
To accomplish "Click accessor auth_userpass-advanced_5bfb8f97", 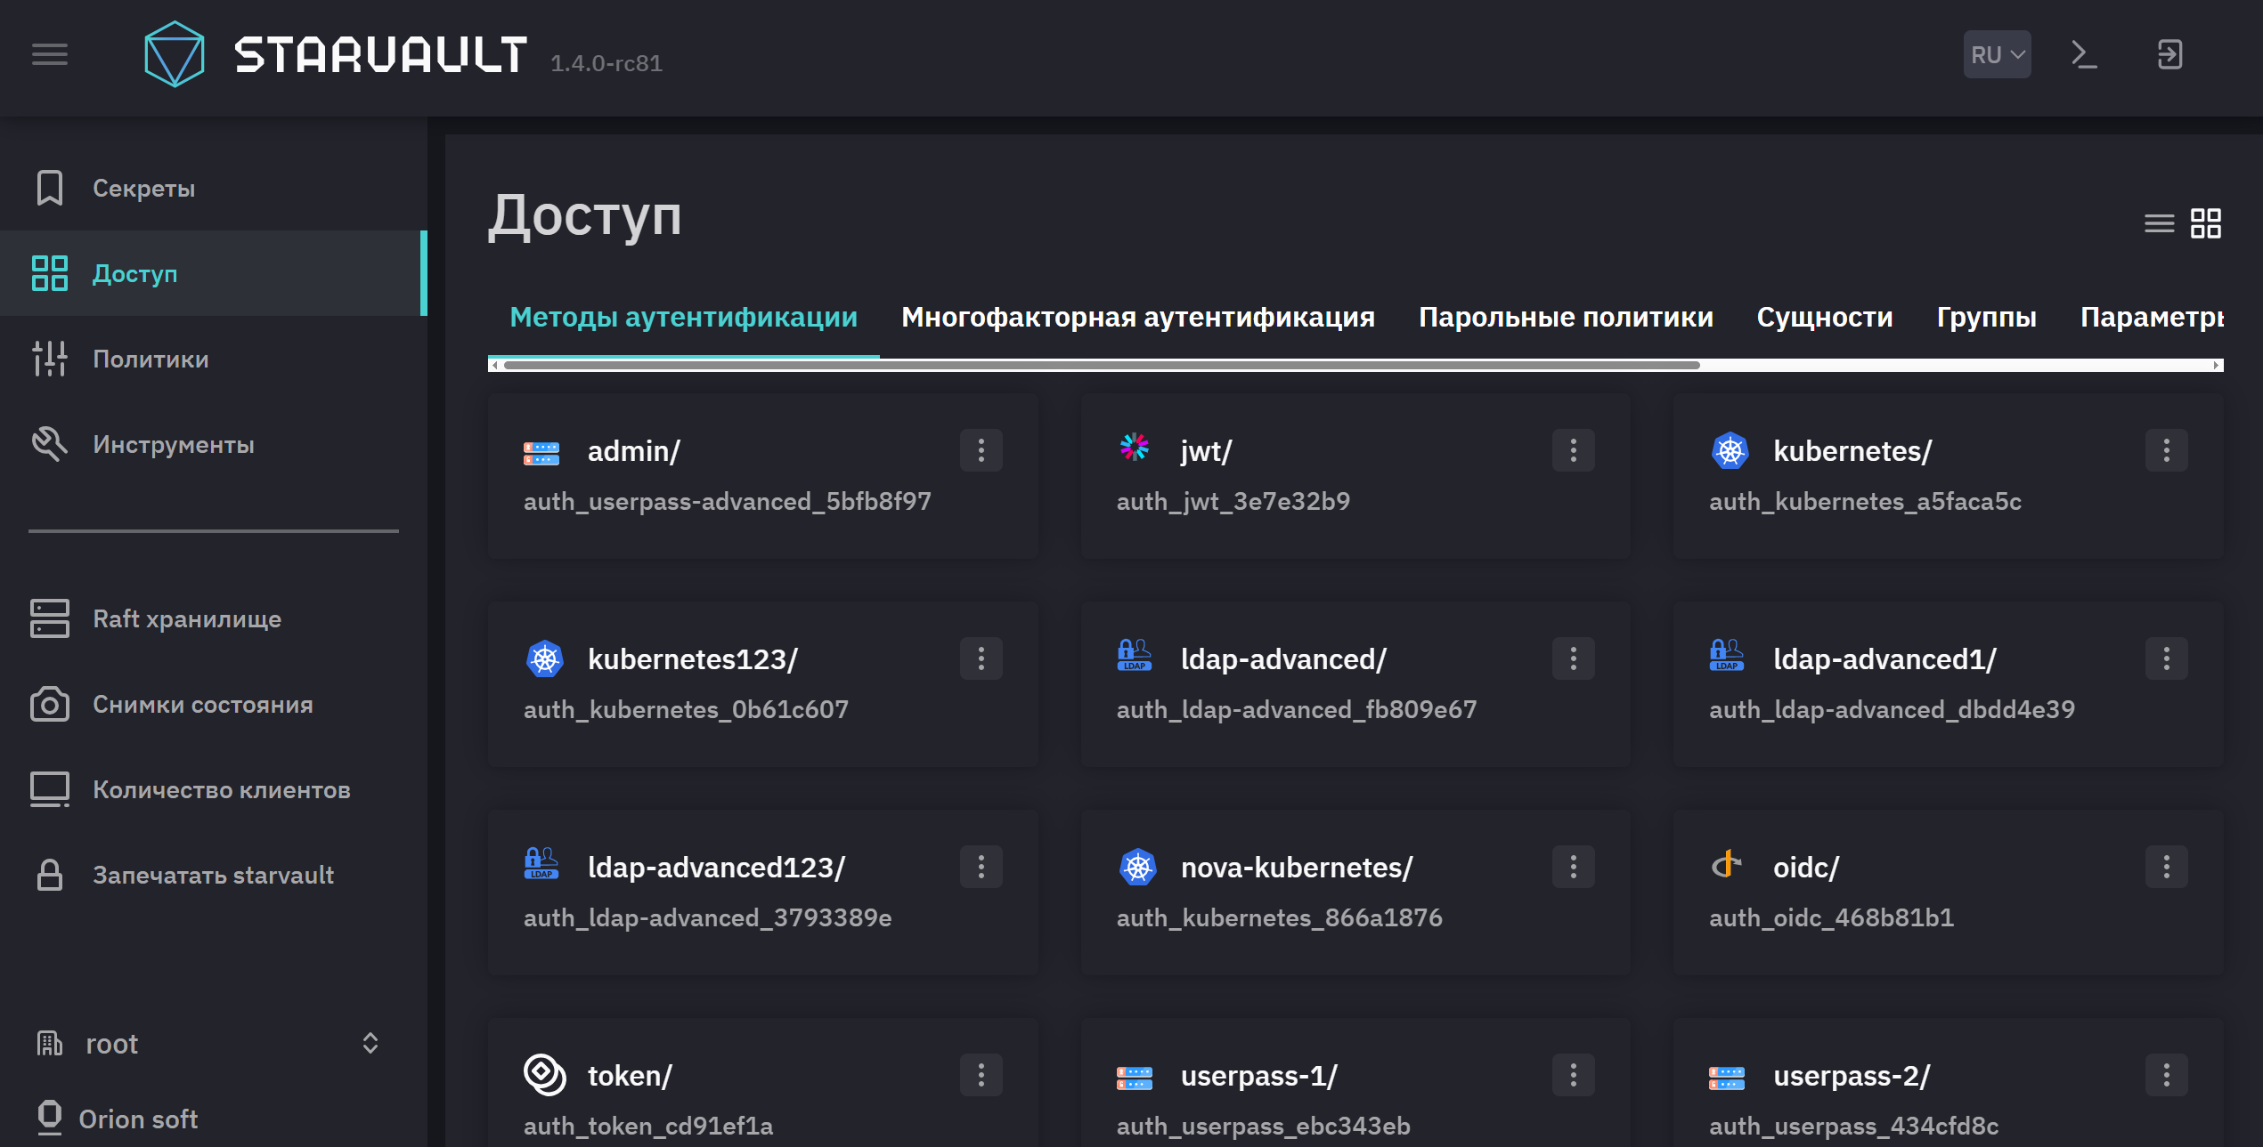I will click(x=727, y=501).
